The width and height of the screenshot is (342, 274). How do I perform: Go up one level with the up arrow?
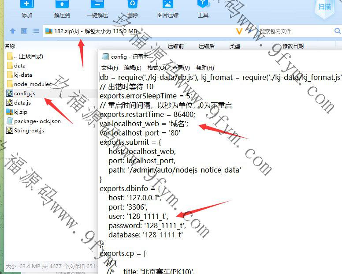pyautogui.click(x=13, y=31)
